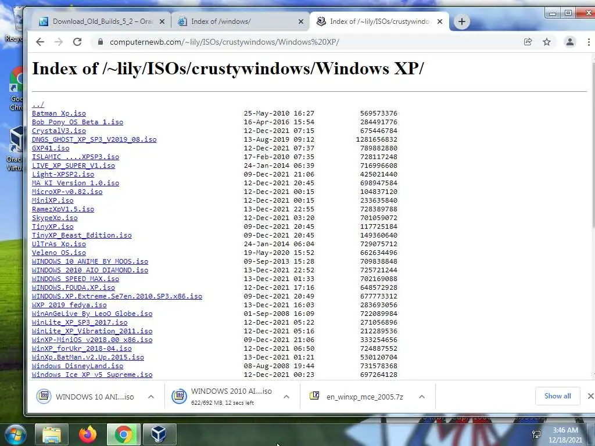Click the WinLite_XP_SP3_2017.iso link
The width and height of the screenshot is (595, 446).
point(80,323)
